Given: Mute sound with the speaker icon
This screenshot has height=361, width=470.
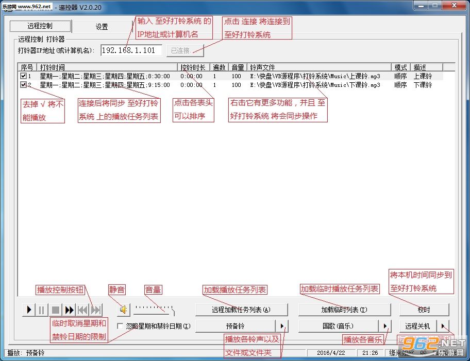Looking at the screenshot, I should point(124,310).
